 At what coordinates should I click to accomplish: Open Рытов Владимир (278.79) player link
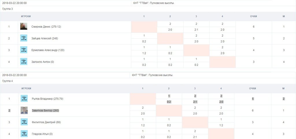47,99
